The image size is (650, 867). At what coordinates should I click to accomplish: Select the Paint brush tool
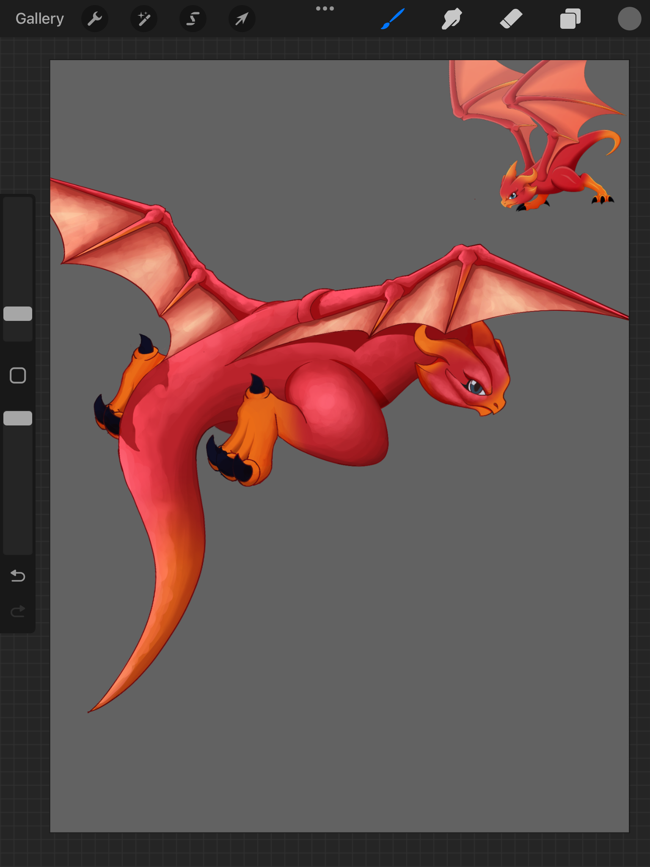coord(393,19)
